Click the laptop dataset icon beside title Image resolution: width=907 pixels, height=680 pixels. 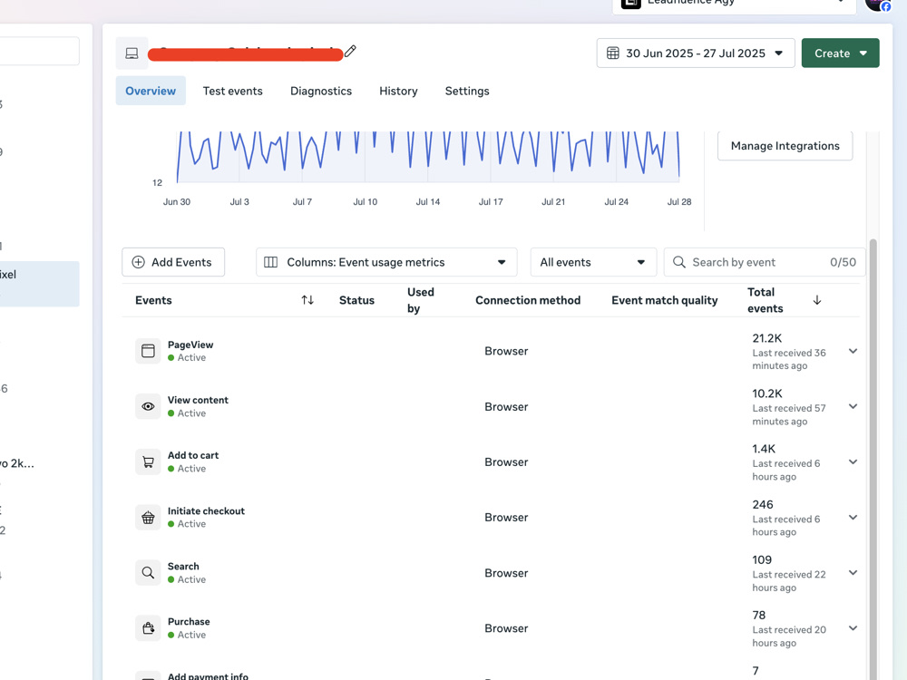[132, 53]
